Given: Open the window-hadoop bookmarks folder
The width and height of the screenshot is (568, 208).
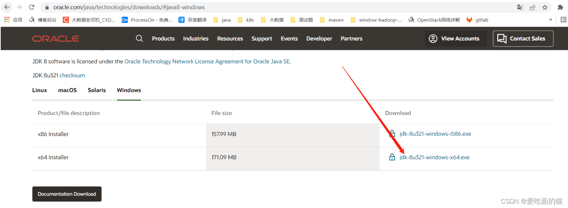Looking at the screenshot, I should [x=376, y=20].
